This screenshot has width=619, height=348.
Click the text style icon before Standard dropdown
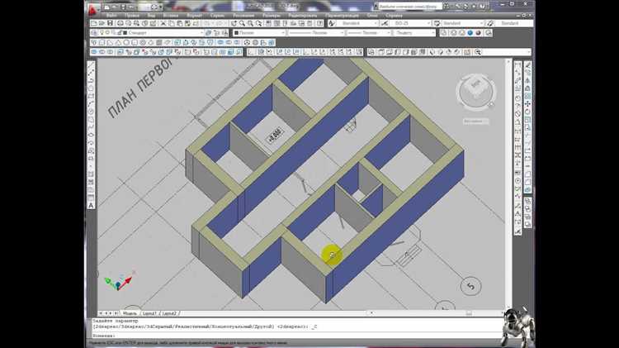(332, 23)
